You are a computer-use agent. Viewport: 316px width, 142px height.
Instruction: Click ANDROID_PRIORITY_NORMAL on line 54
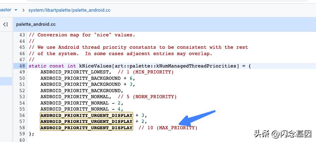74,103
